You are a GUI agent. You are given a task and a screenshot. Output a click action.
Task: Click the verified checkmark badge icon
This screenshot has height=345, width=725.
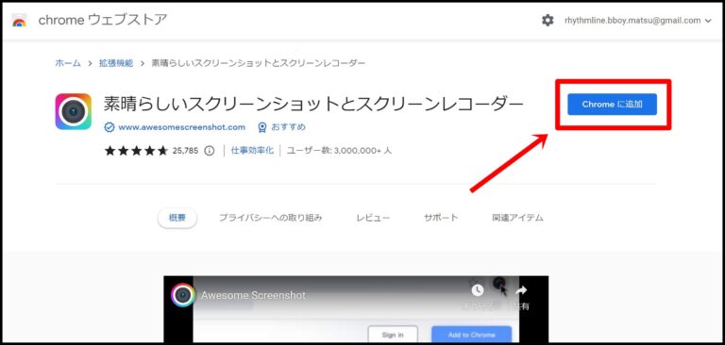pos(110,127)
